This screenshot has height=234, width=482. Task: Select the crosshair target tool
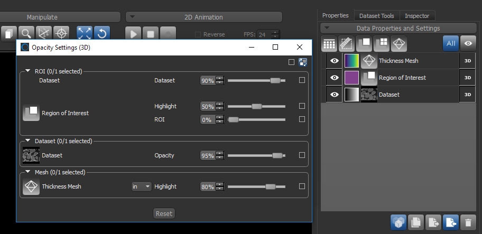point(62,33)
